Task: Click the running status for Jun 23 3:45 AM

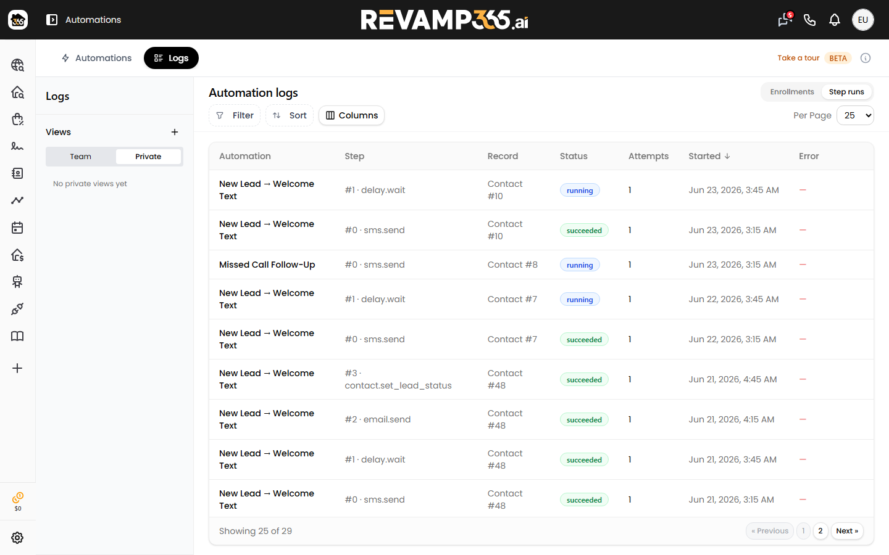Action: coord(580,191)
